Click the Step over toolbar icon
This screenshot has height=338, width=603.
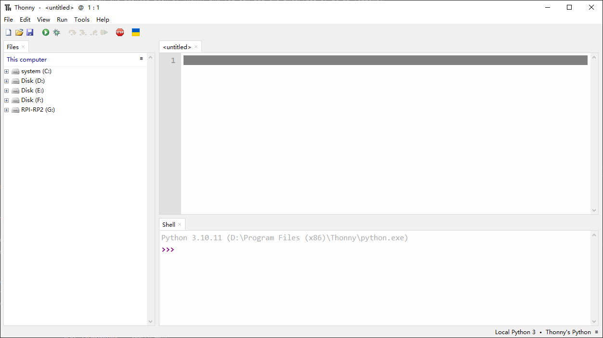tap(72, 32)
